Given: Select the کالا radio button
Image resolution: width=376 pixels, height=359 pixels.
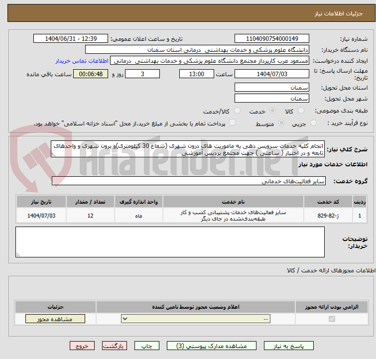Looking at the screenshot, I should coord(301,111).
